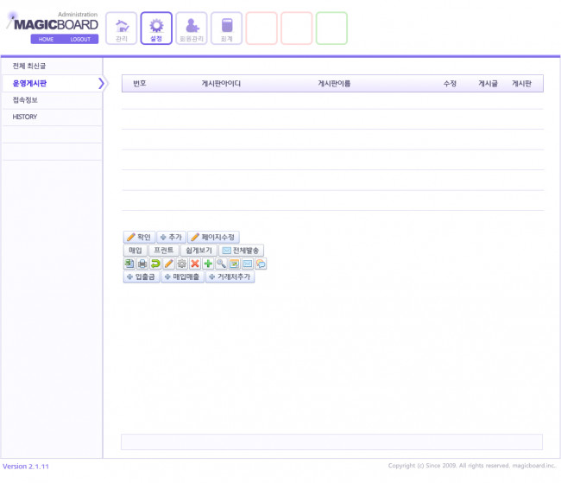The height and width of the screenshot is (483, 561).
Task: Click the 거래처추가 button
Action: pyautogui.click(x=230, y=276)
